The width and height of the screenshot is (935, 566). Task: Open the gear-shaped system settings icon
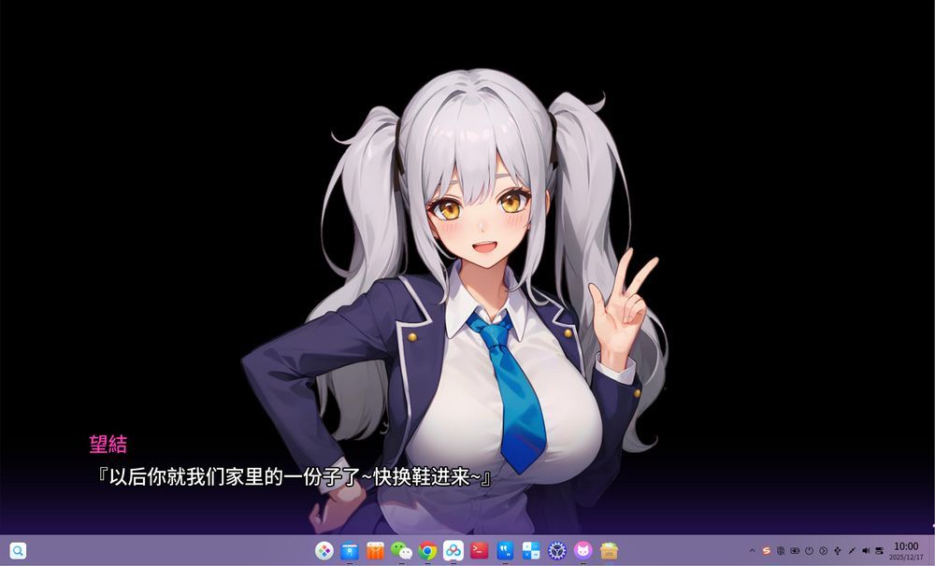pos(557,551)
